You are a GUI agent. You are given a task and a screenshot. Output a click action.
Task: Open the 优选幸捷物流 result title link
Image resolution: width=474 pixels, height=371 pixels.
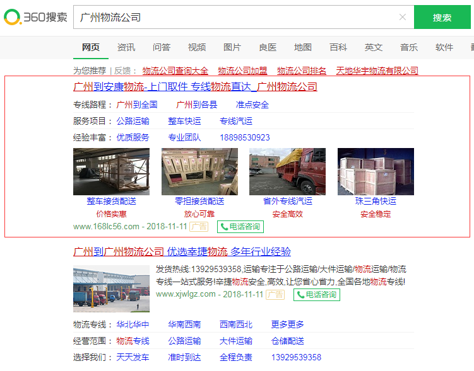pos(182,252)
